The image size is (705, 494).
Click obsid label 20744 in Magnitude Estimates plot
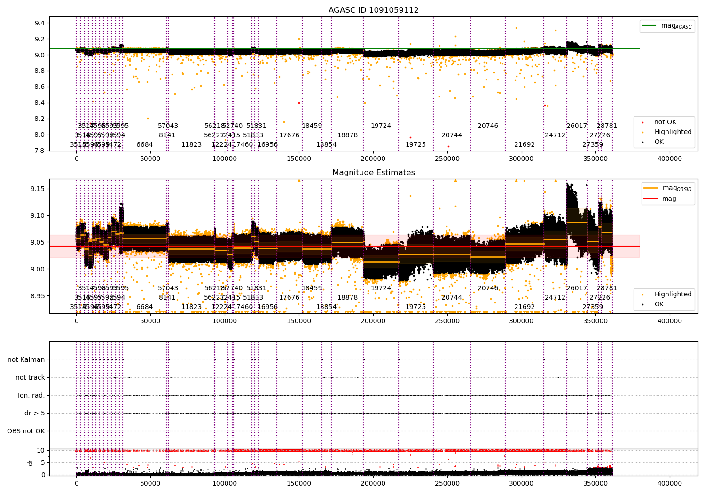(x=451, y=297)
